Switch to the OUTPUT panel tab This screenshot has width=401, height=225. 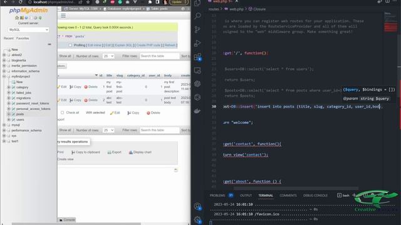pos(246,196)
